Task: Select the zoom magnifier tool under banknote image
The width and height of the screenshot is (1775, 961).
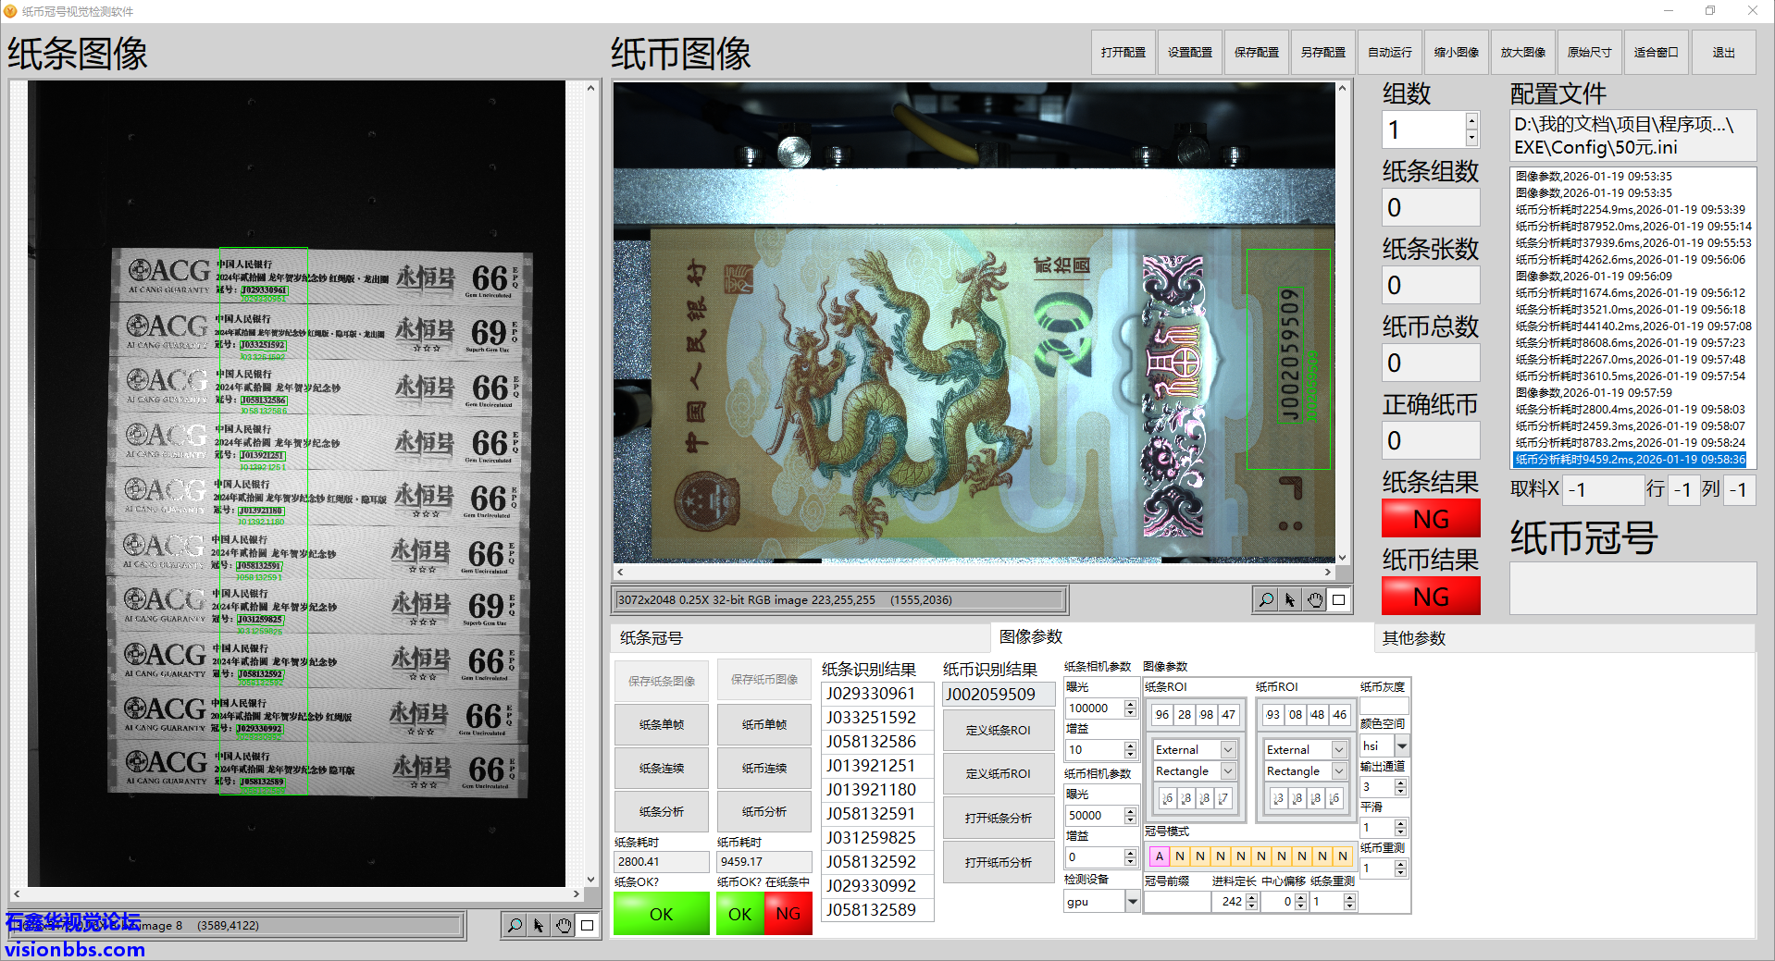Action: [1265, 600]
